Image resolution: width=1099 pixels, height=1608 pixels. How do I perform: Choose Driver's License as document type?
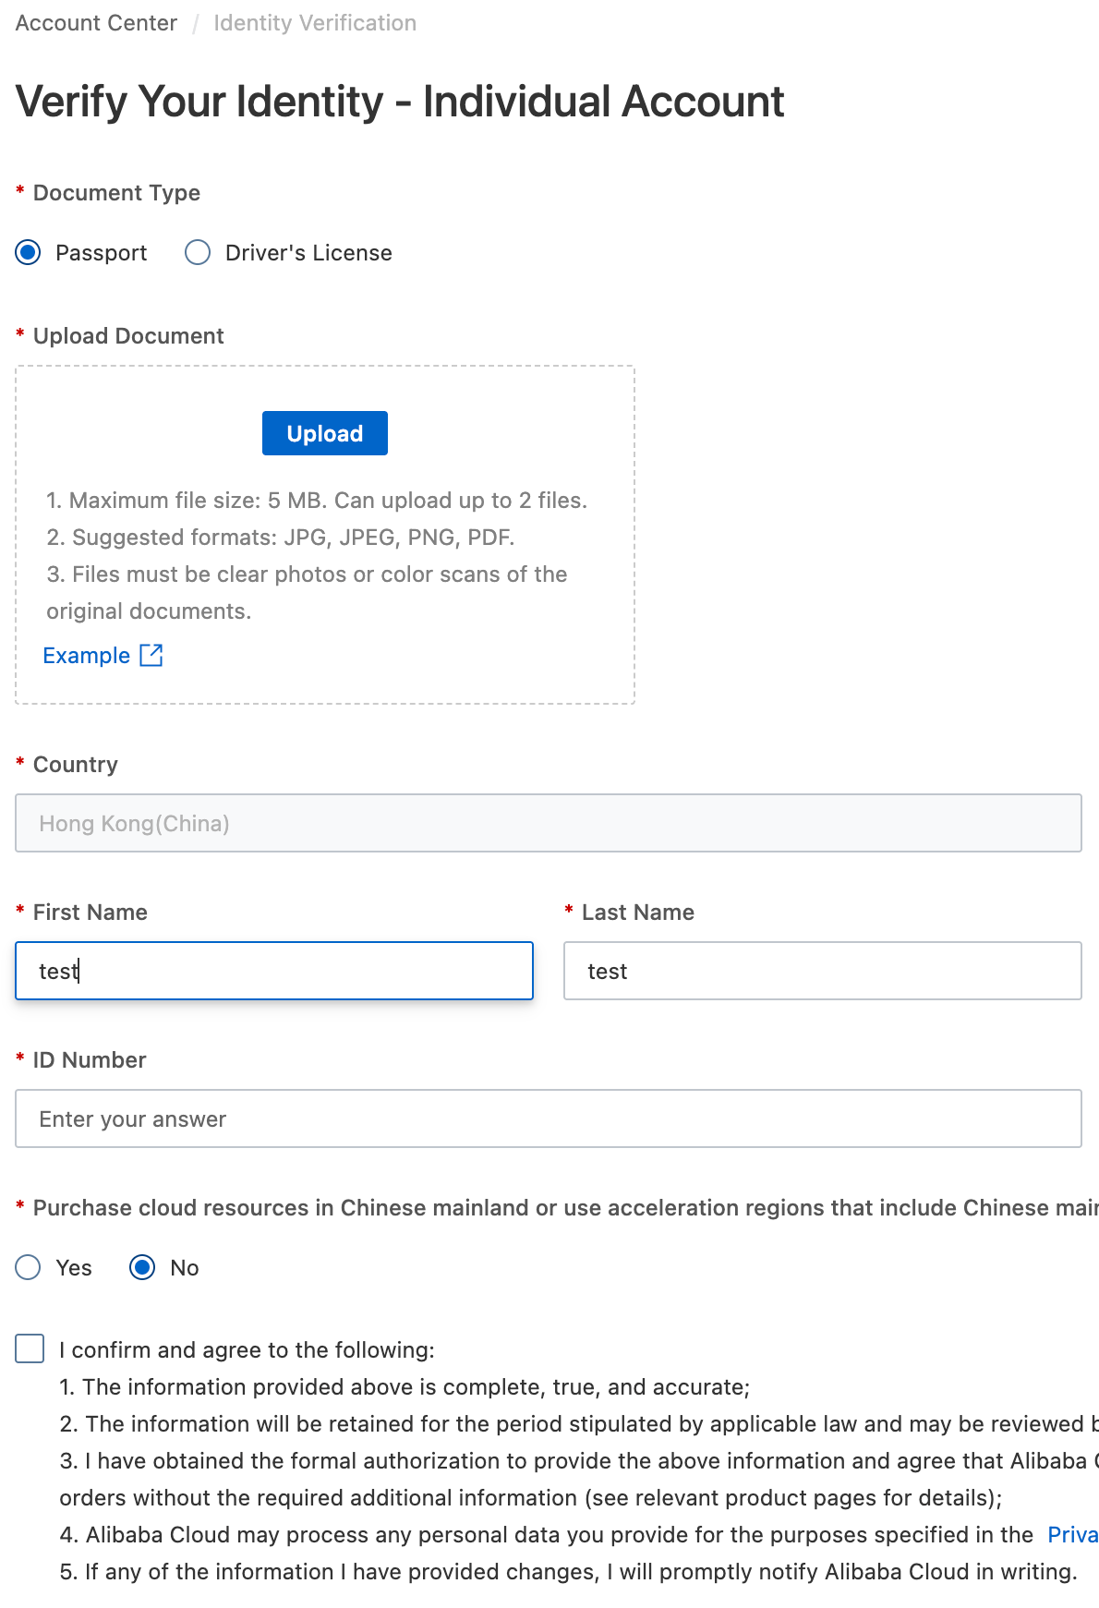tap(198, 252)
